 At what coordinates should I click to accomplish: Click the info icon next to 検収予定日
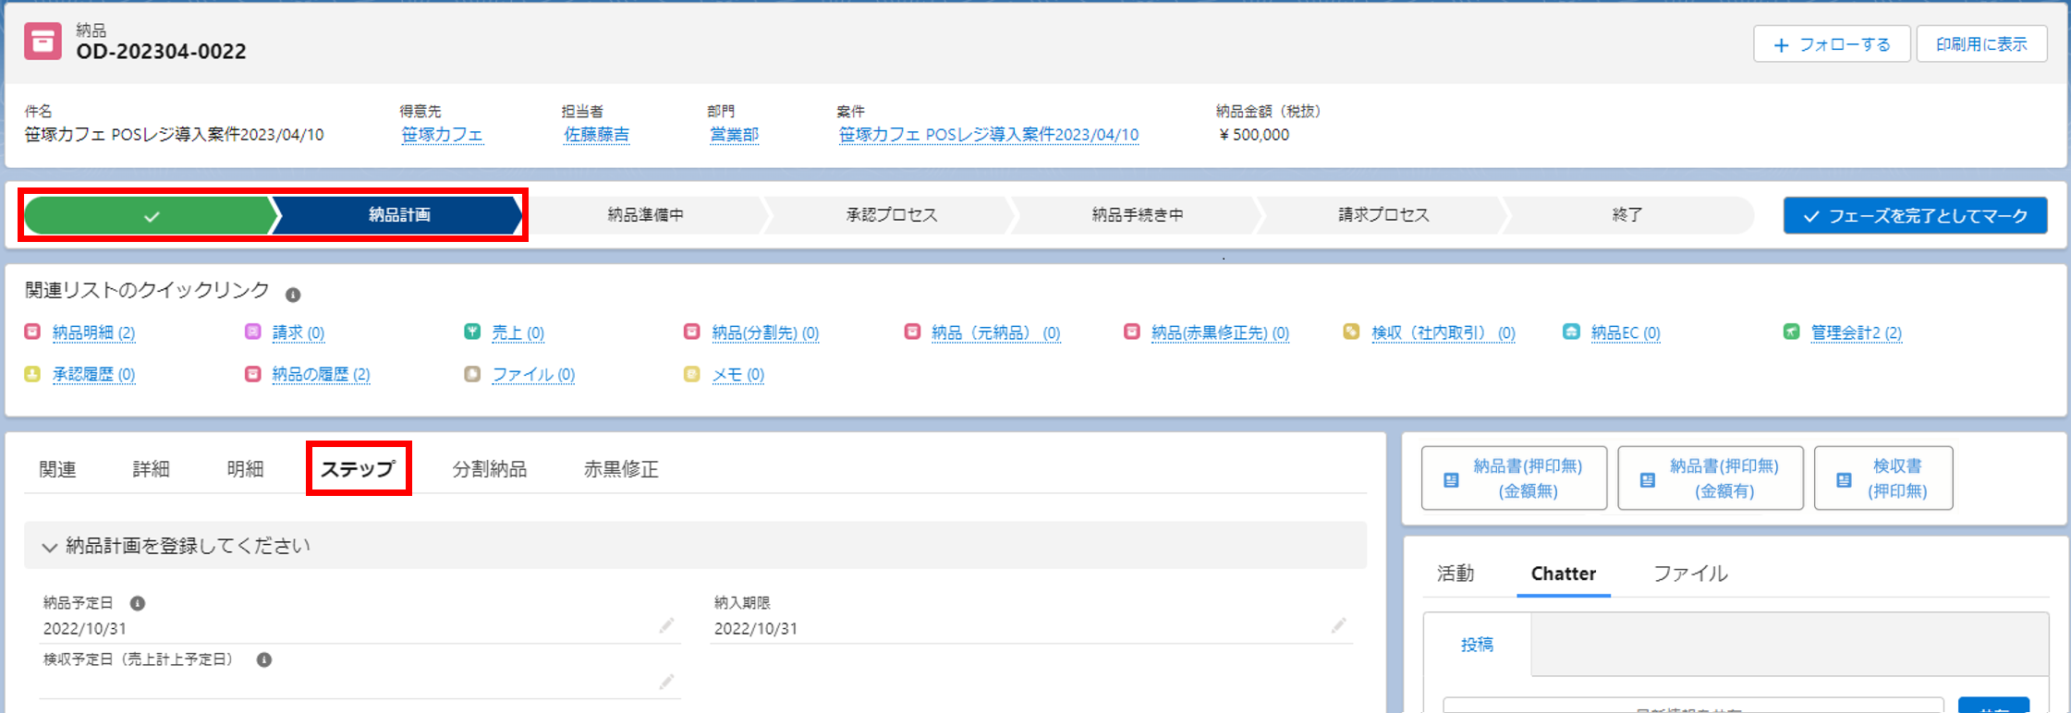click(264, 659)
